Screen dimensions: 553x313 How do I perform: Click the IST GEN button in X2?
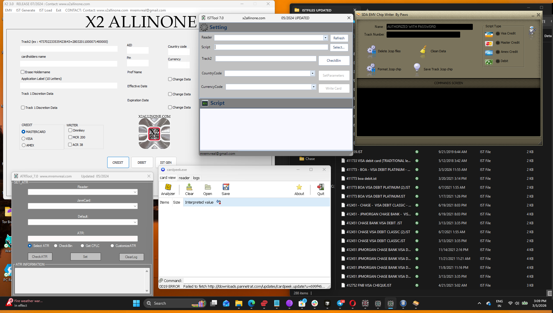point(166,163)
